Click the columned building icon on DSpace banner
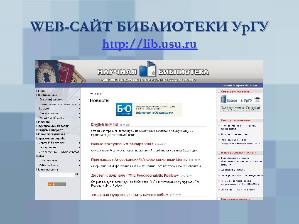 pos(257,100)
